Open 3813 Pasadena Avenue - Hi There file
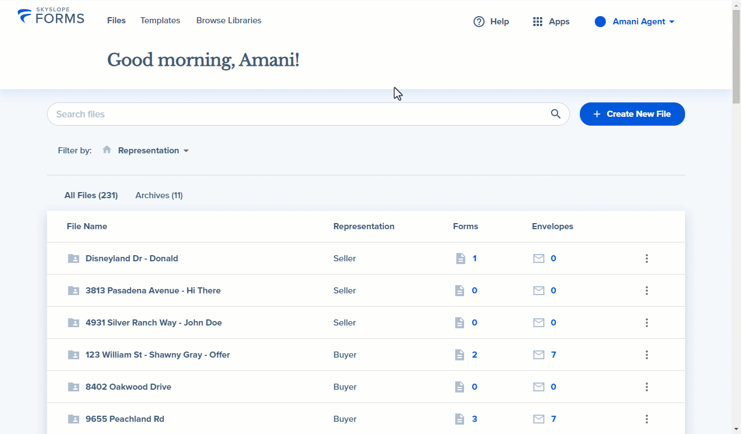The height and width of the screenshot is (434, 741). coord(153,291)
